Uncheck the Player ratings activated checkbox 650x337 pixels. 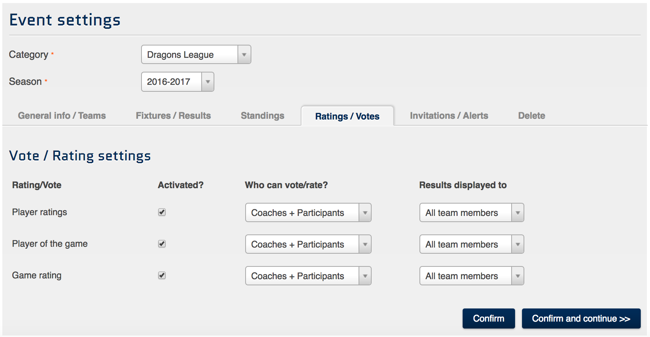[x=162, y=212]
